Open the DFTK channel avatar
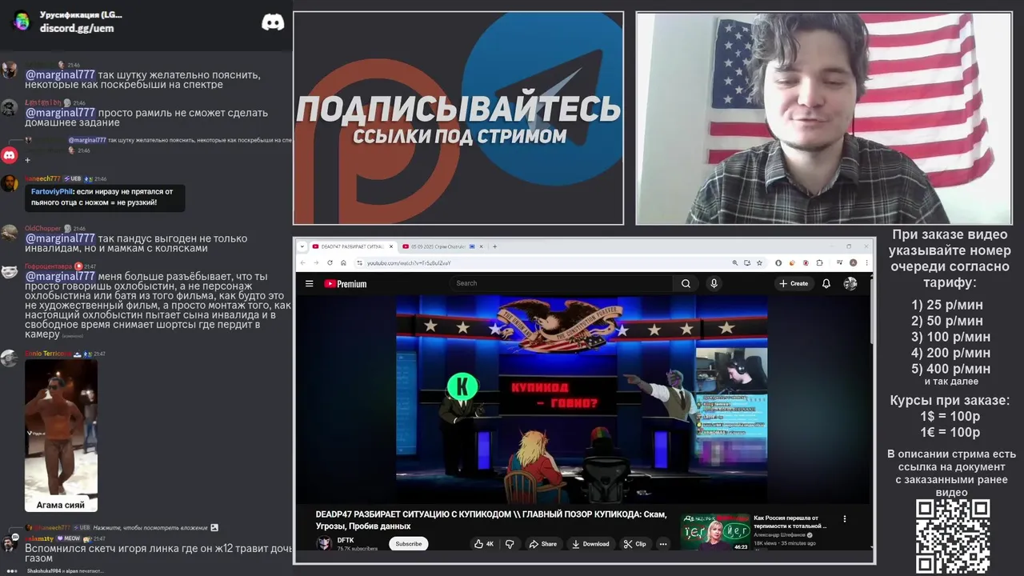Image resolution: width=1024 pixels, height=576 pixels. [x=324, y=544]
